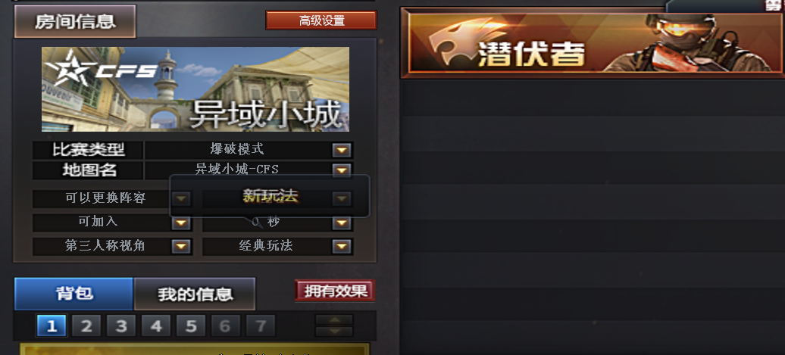Click the 拥有效果 button
785x355 pixels.
pyautogui.click(x=334, y=291)
